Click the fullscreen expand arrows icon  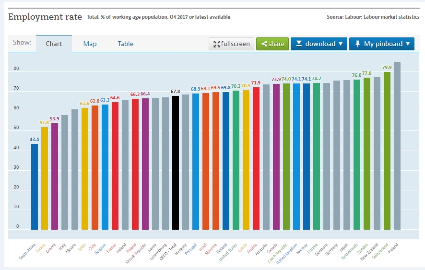(x=216, y=44)
